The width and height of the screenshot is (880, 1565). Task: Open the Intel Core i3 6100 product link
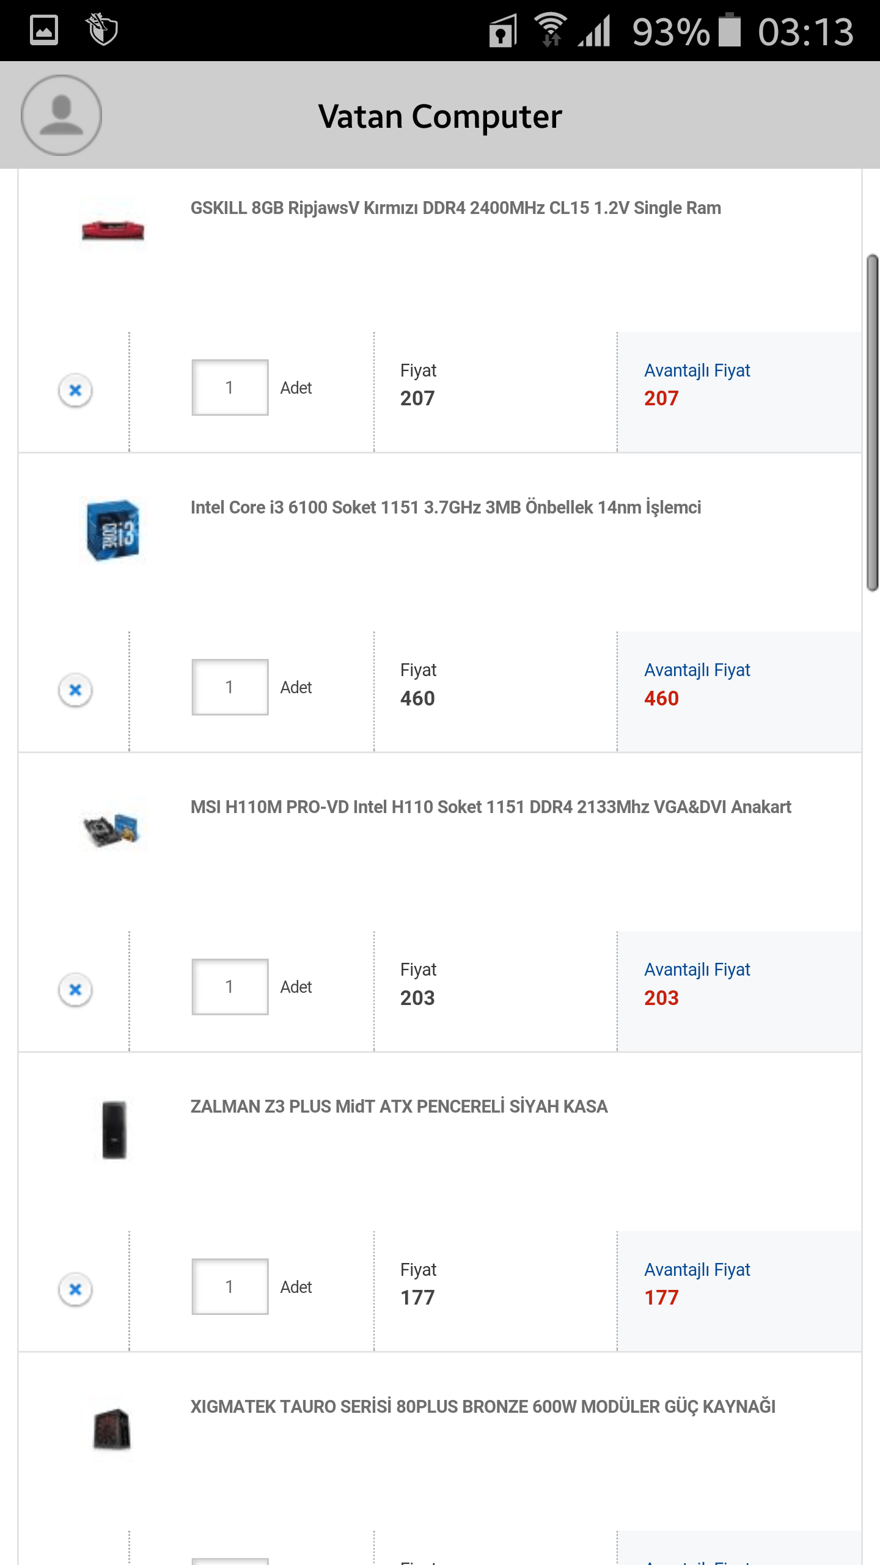[x=446, y=507]
